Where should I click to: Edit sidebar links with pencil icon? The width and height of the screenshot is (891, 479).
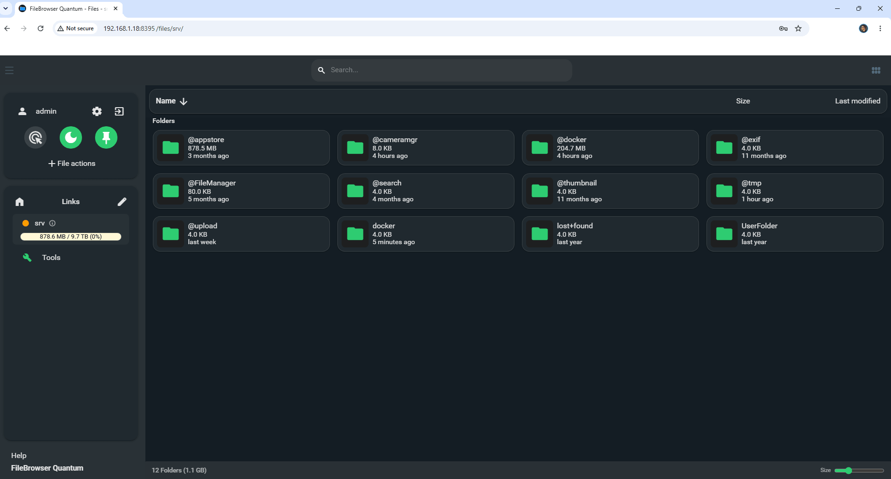[122, 202]
